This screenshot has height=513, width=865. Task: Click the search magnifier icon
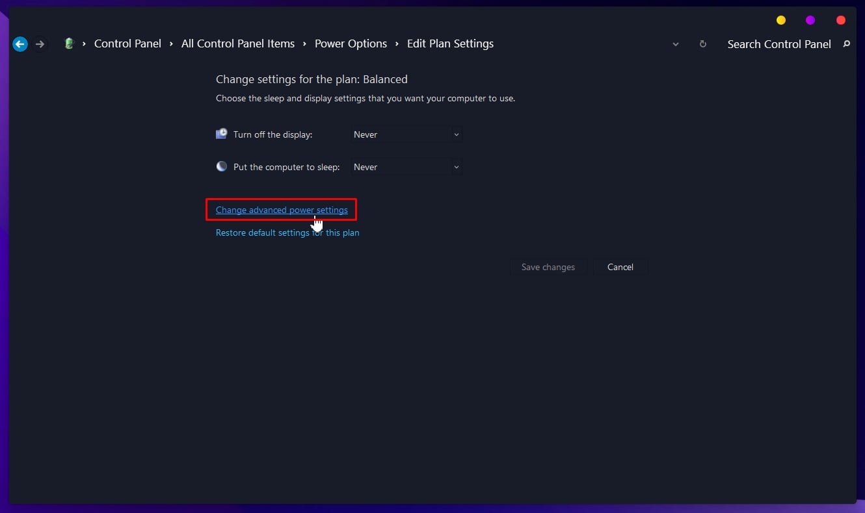846,44
